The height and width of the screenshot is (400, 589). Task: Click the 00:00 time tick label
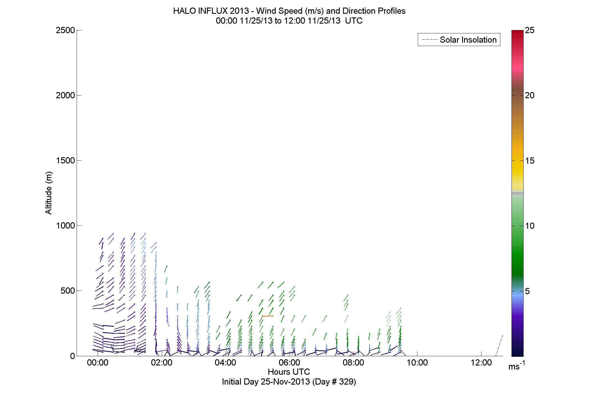(98, 363)
